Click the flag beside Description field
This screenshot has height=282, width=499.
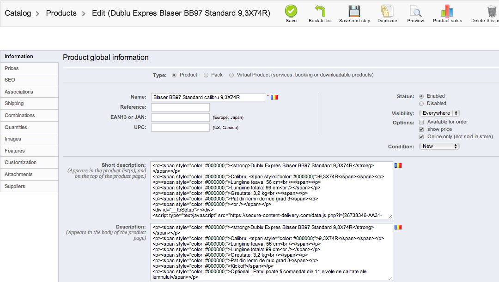pyautogui.click(x=398, y=227)
